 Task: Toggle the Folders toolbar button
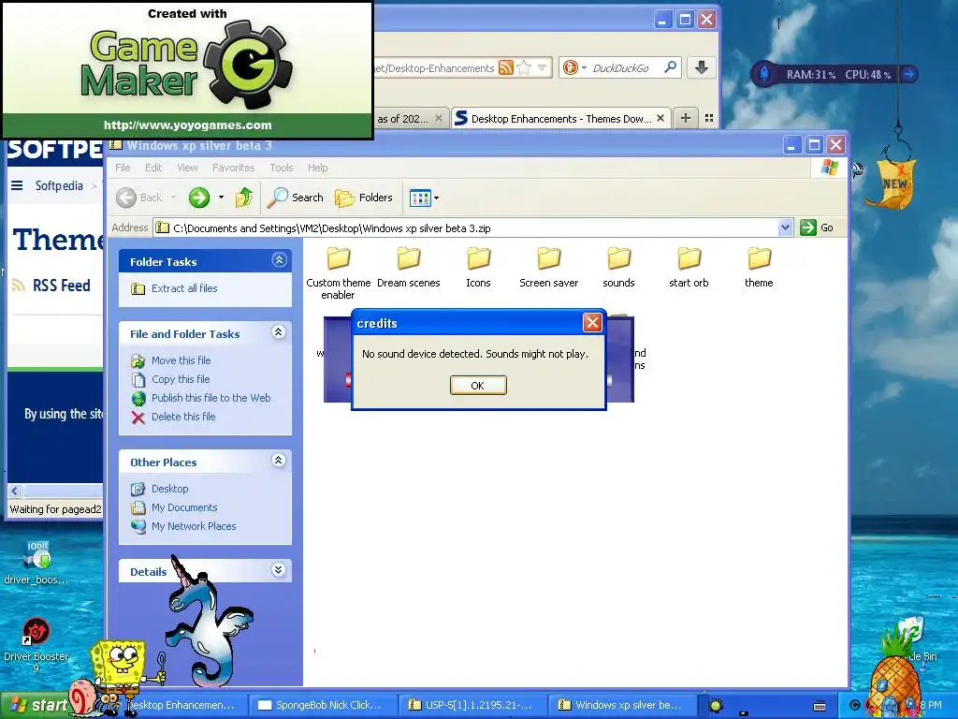point(364,198)
